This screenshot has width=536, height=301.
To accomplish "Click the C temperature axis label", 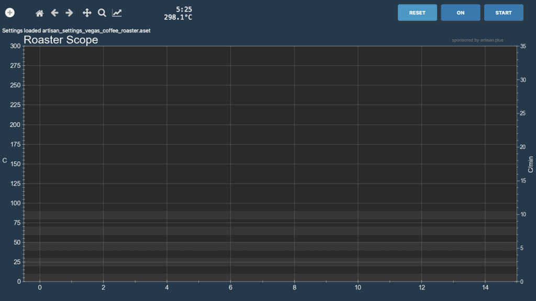I will click(4, 160).
